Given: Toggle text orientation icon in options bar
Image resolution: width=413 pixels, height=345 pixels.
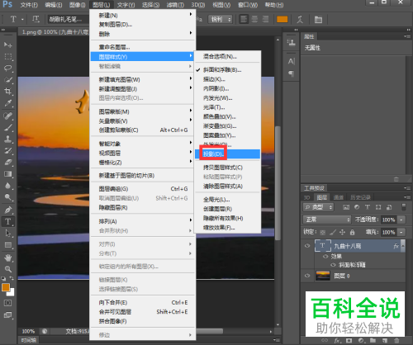Looking at the screenshot, I should [36, 19].
